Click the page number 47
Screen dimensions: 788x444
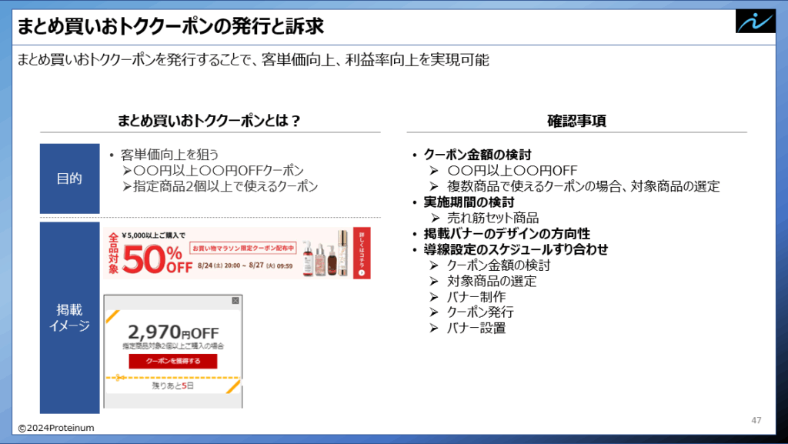click(756, 420)
